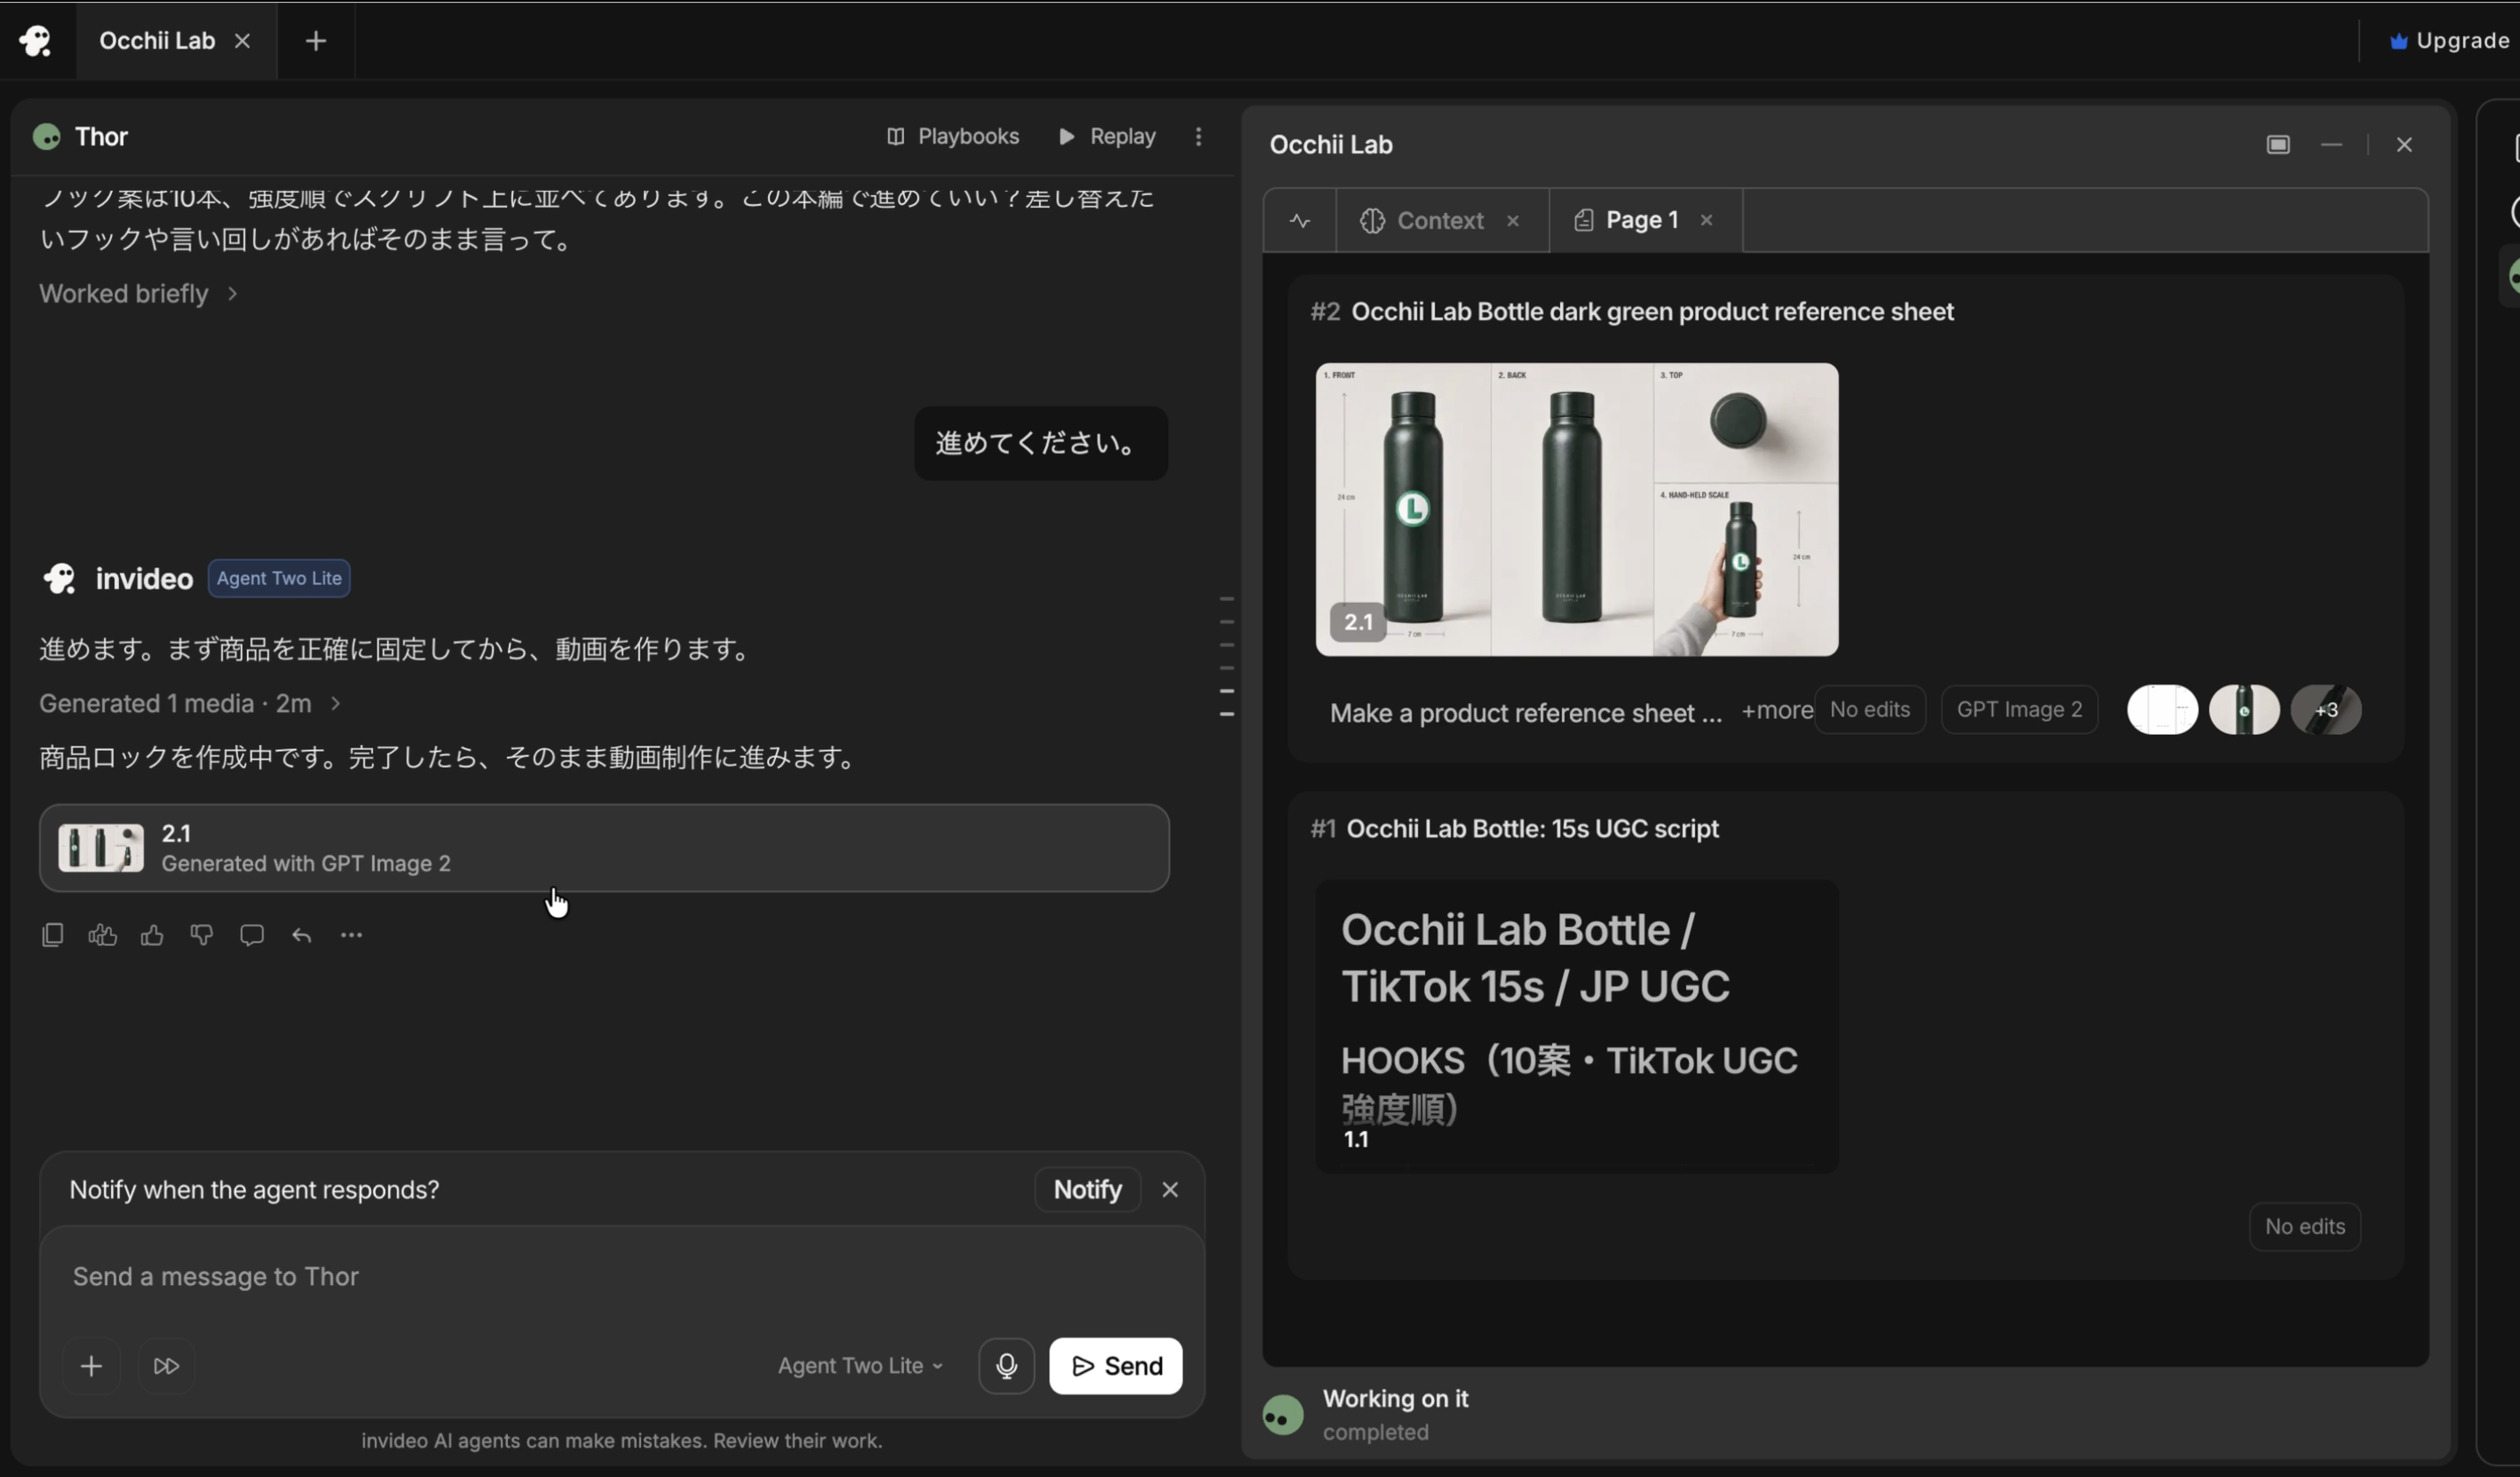Expand Generated 1 media details
2520x1477 pixels.
(x=190, y=704)
